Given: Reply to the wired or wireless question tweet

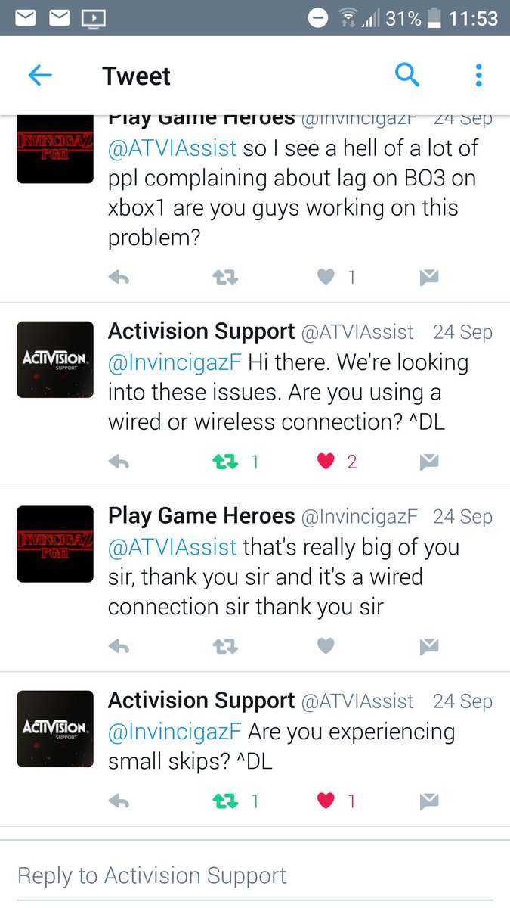Looking at the screenshot, I should pos(119,462).
